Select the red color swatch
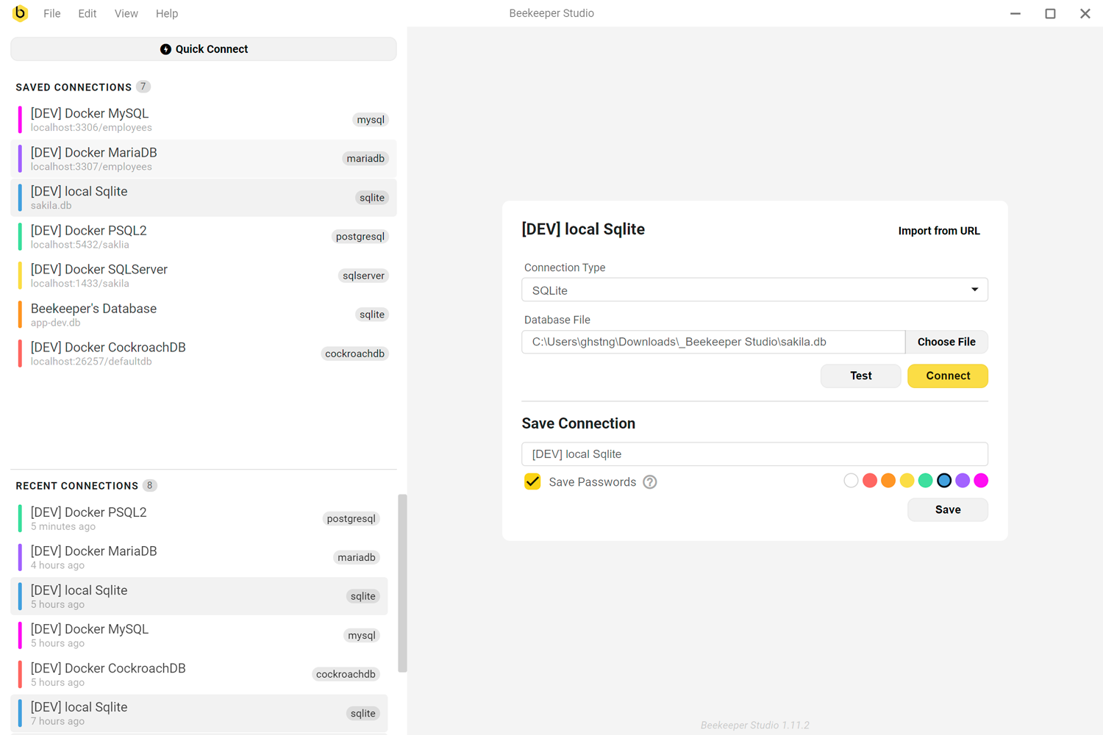The height and width of the screenshot is (735, 1103). pos(870,481)
